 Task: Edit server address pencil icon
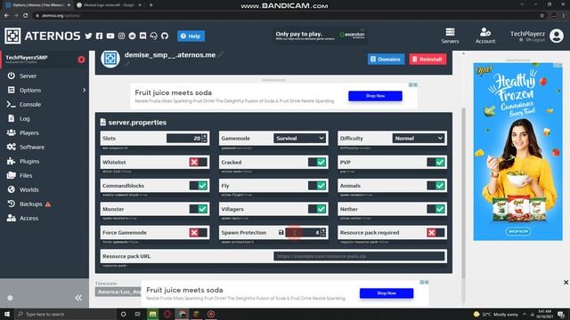coord(221,54)
